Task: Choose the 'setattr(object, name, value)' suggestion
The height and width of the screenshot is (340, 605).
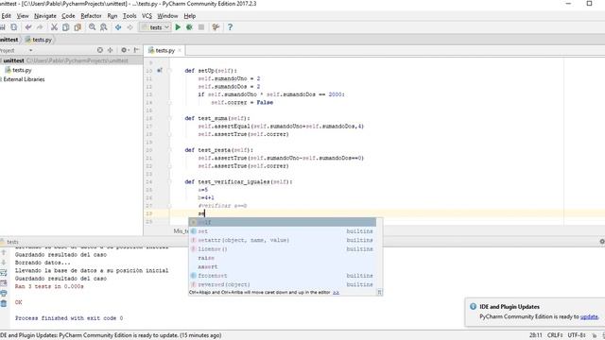Action: tap(282, 240)
